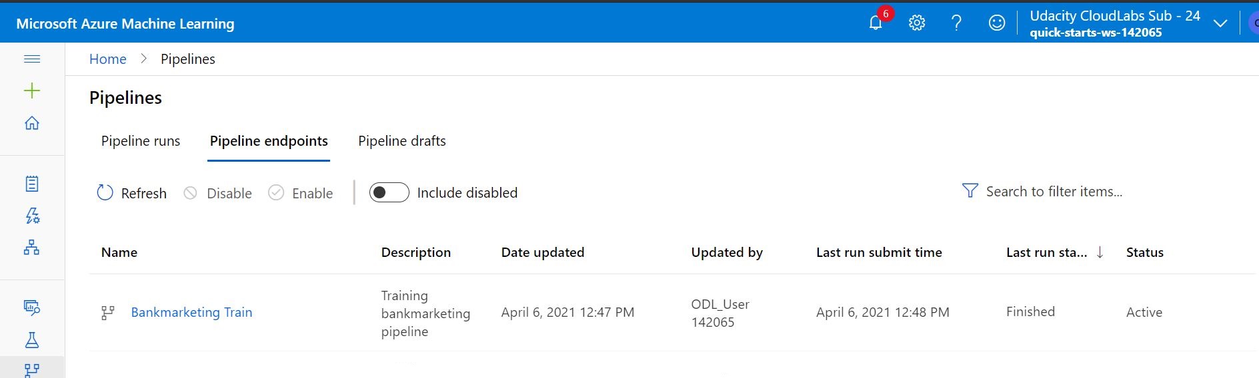The image size is (1259, 378).
Task: Send feedback via smiley icon
Action: [997, 23]
